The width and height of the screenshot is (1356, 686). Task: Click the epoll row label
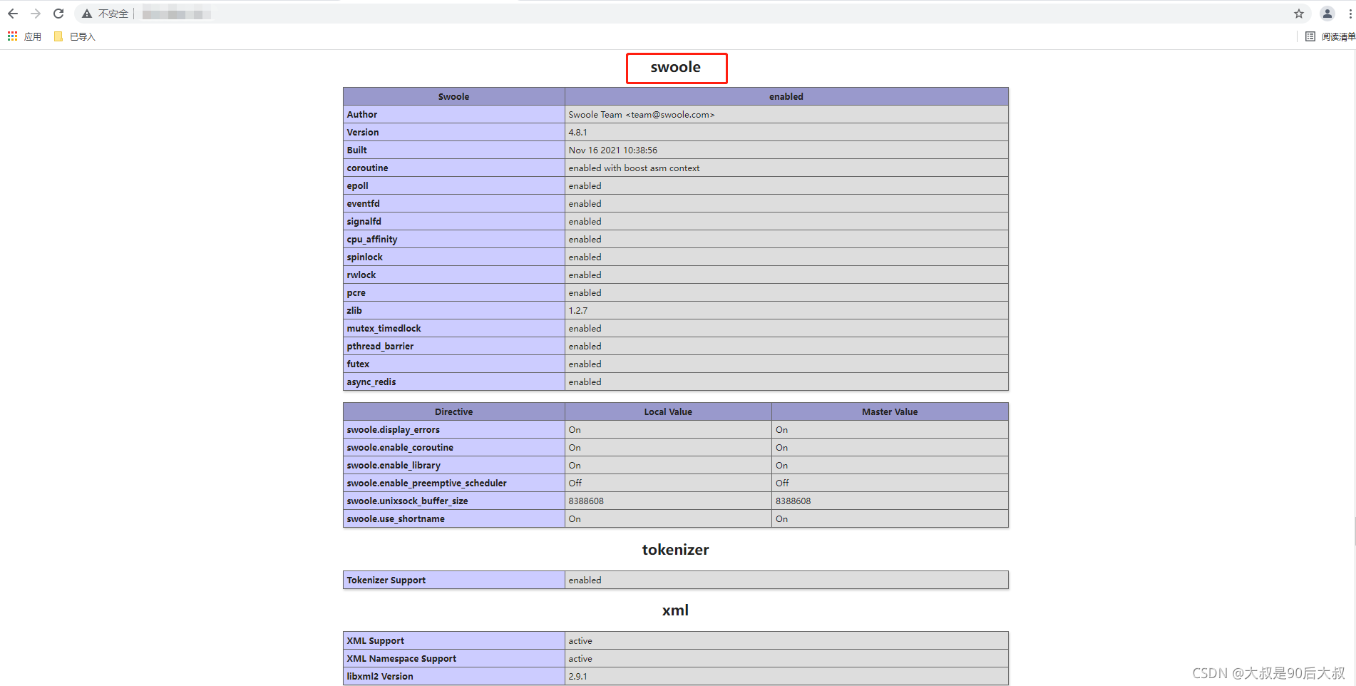click(x=358, y=185)
